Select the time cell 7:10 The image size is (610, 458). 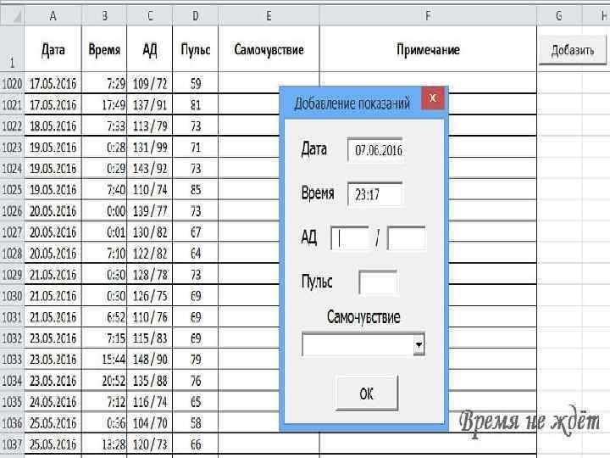tap(104, 253)
